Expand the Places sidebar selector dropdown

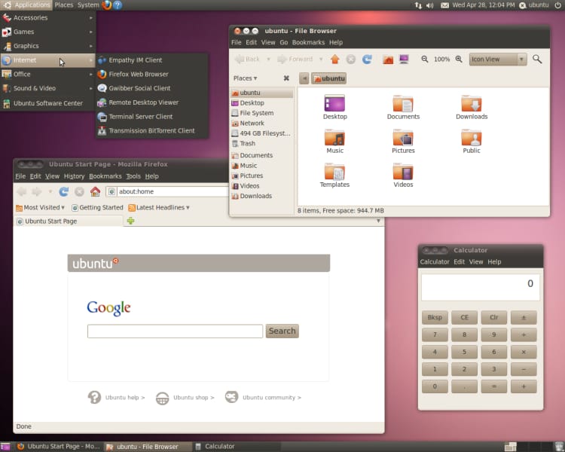[x=246, y=78]
